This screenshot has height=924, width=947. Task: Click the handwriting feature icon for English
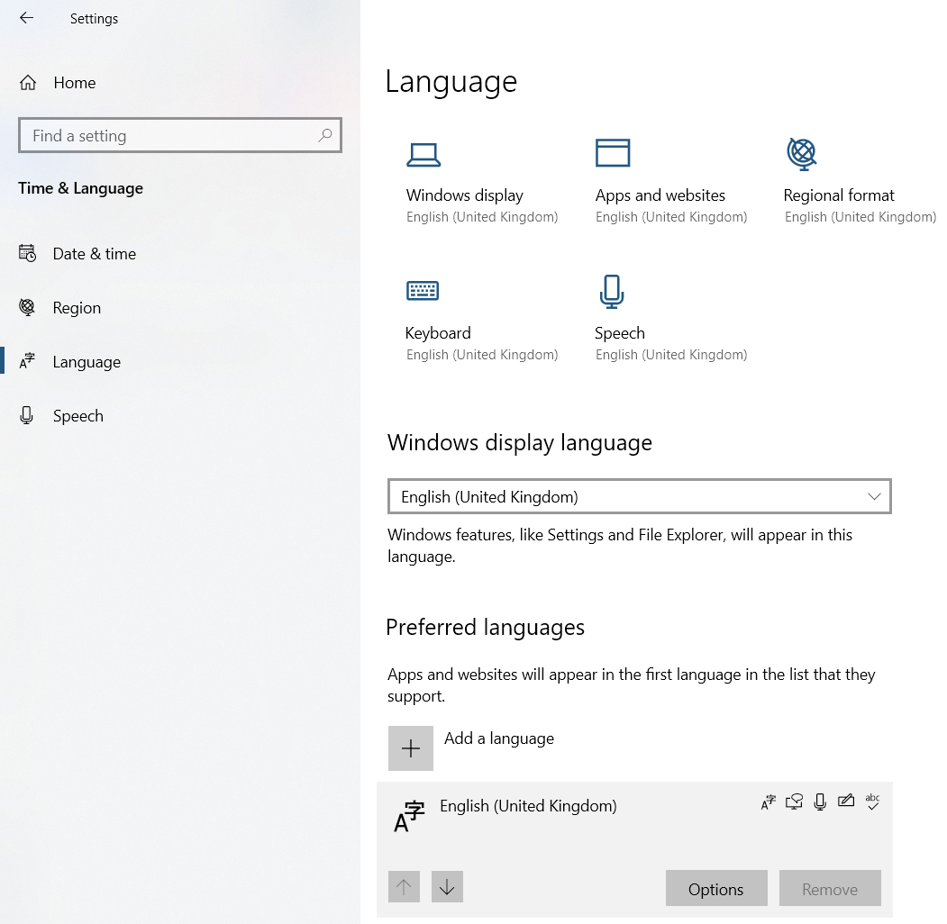(845, 802)
